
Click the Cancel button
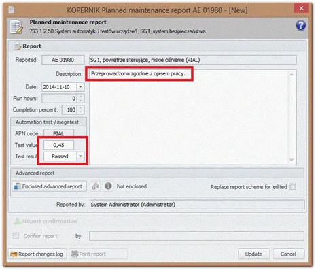point(288,254)
